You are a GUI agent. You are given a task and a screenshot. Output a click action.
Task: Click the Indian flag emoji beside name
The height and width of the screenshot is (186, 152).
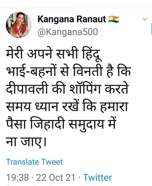point(113,19)
